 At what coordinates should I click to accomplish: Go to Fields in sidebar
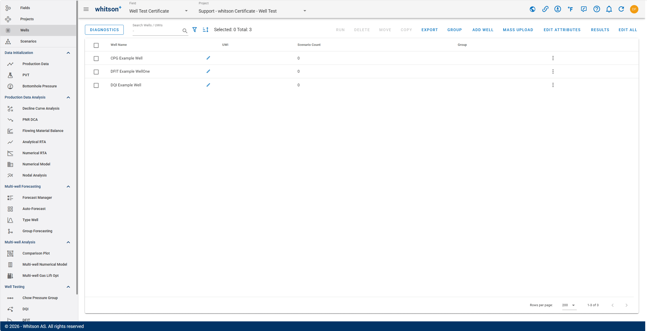tap(38, 8)
